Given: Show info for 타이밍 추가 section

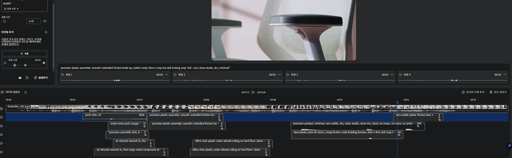Looking at the screenshot, I should [46, 32].
